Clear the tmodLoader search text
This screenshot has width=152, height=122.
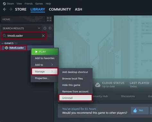tap(43, 36)
